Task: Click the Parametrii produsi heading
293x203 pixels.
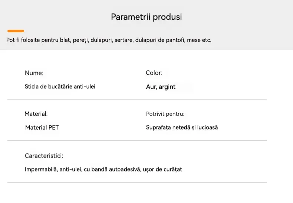Action: pyautogui.click(x=146, y=17)
